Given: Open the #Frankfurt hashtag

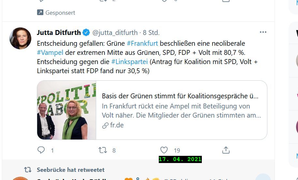Looking at the screenshot, I should point(142,43).
